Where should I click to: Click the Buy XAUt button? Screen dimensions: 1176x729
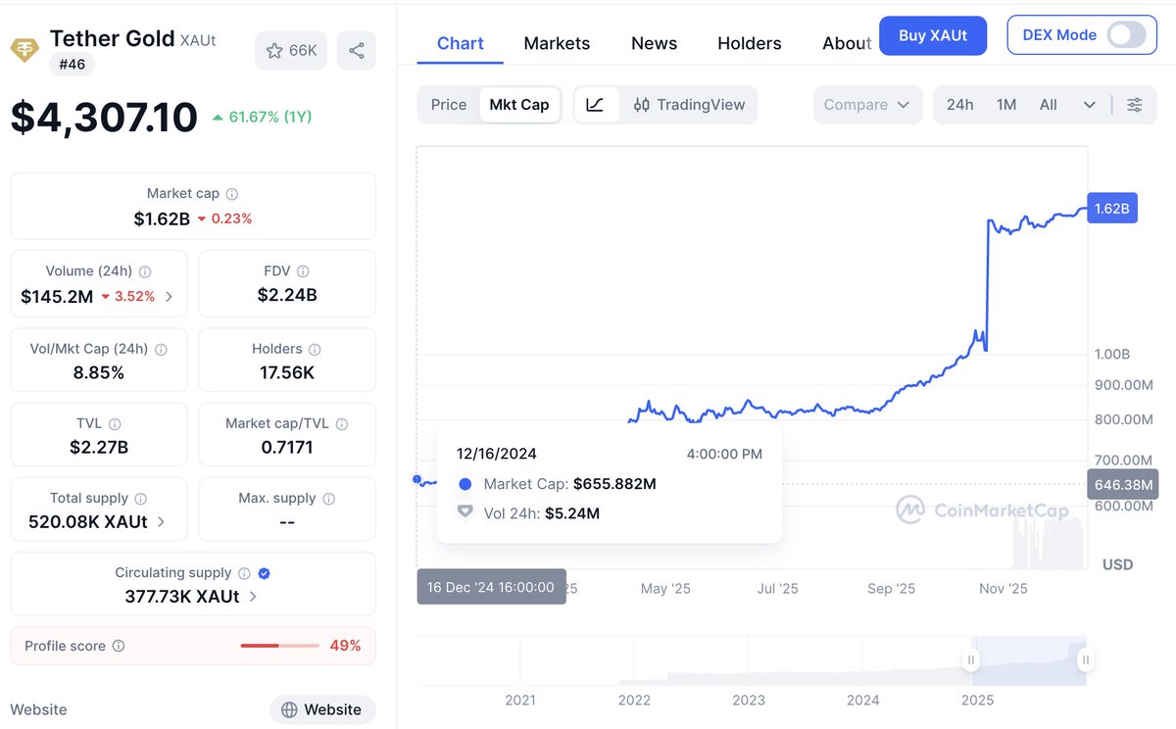tap(933, 35)
